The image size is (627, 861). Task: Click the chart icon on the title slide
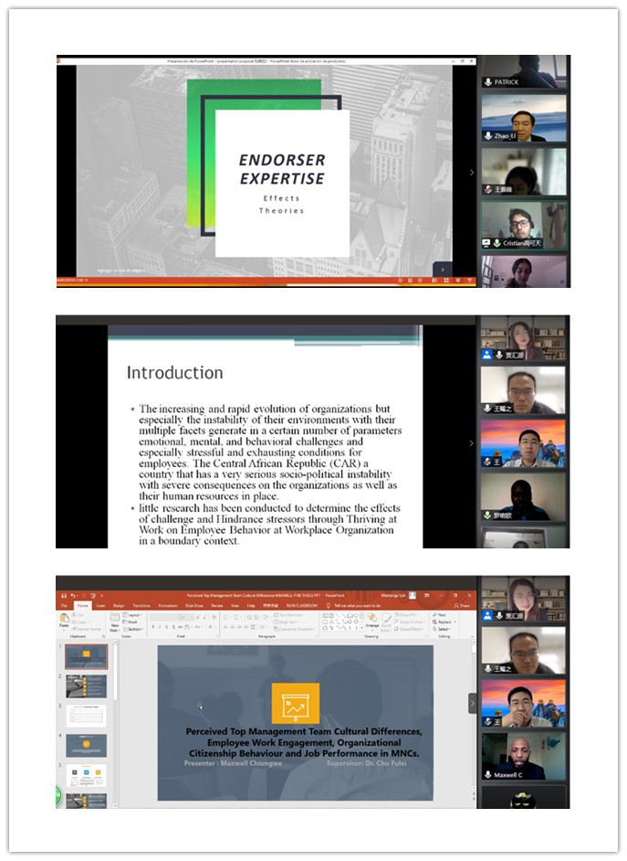(295, 704)
